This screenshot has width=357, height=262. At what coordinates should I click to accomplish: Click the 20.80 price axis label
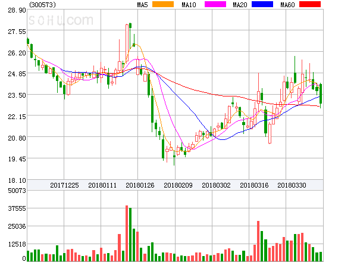[17, 138]
